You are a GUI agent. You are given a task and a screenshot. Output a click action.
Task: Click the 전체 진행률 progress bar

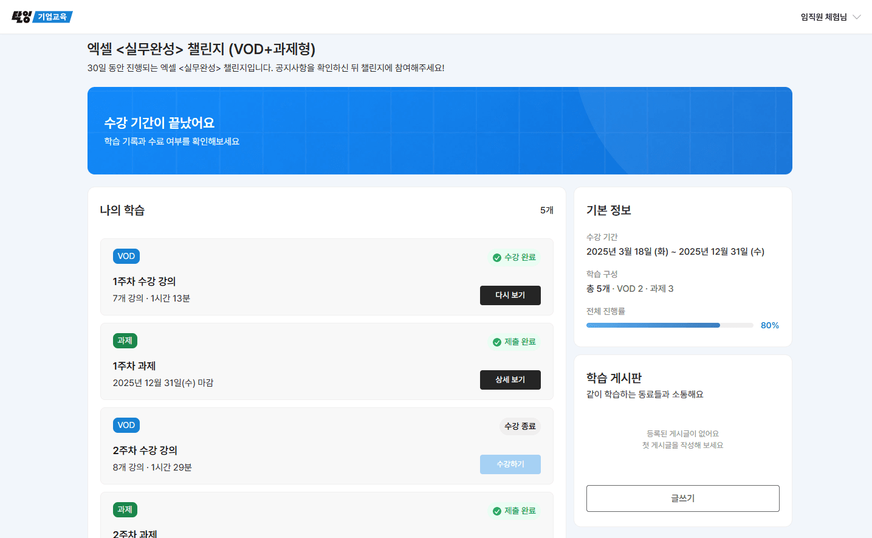[670, 325]
